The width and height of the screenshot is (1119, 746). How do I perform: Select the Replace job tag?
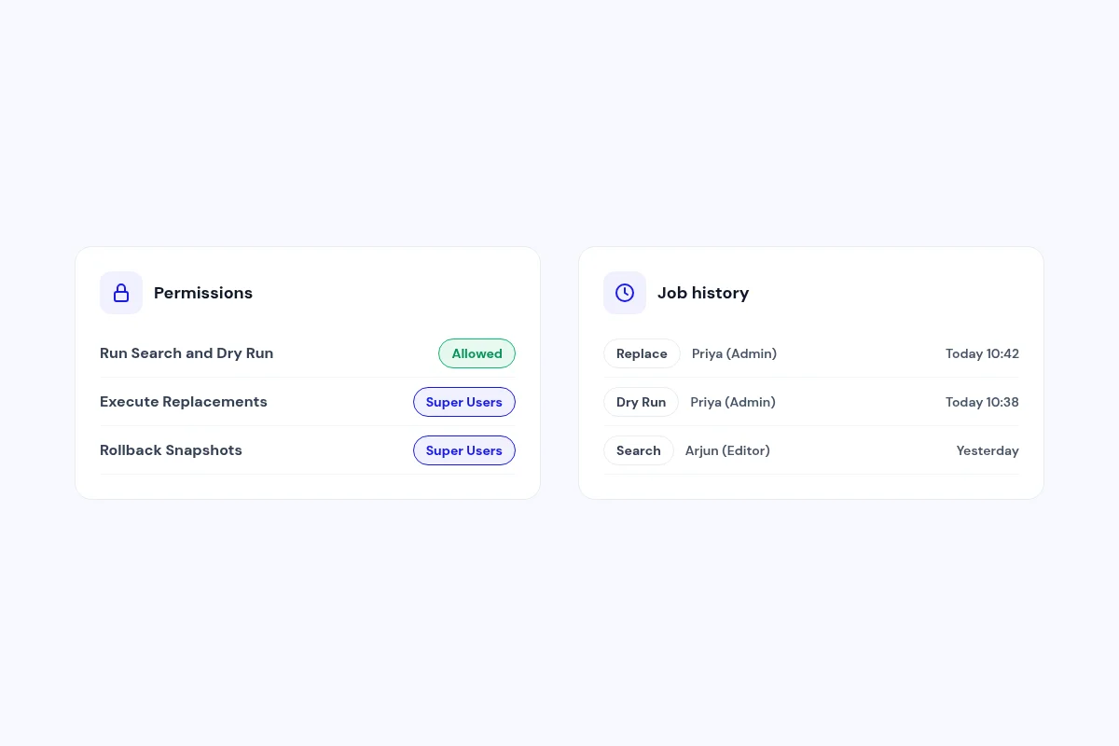tap(642, 353)
